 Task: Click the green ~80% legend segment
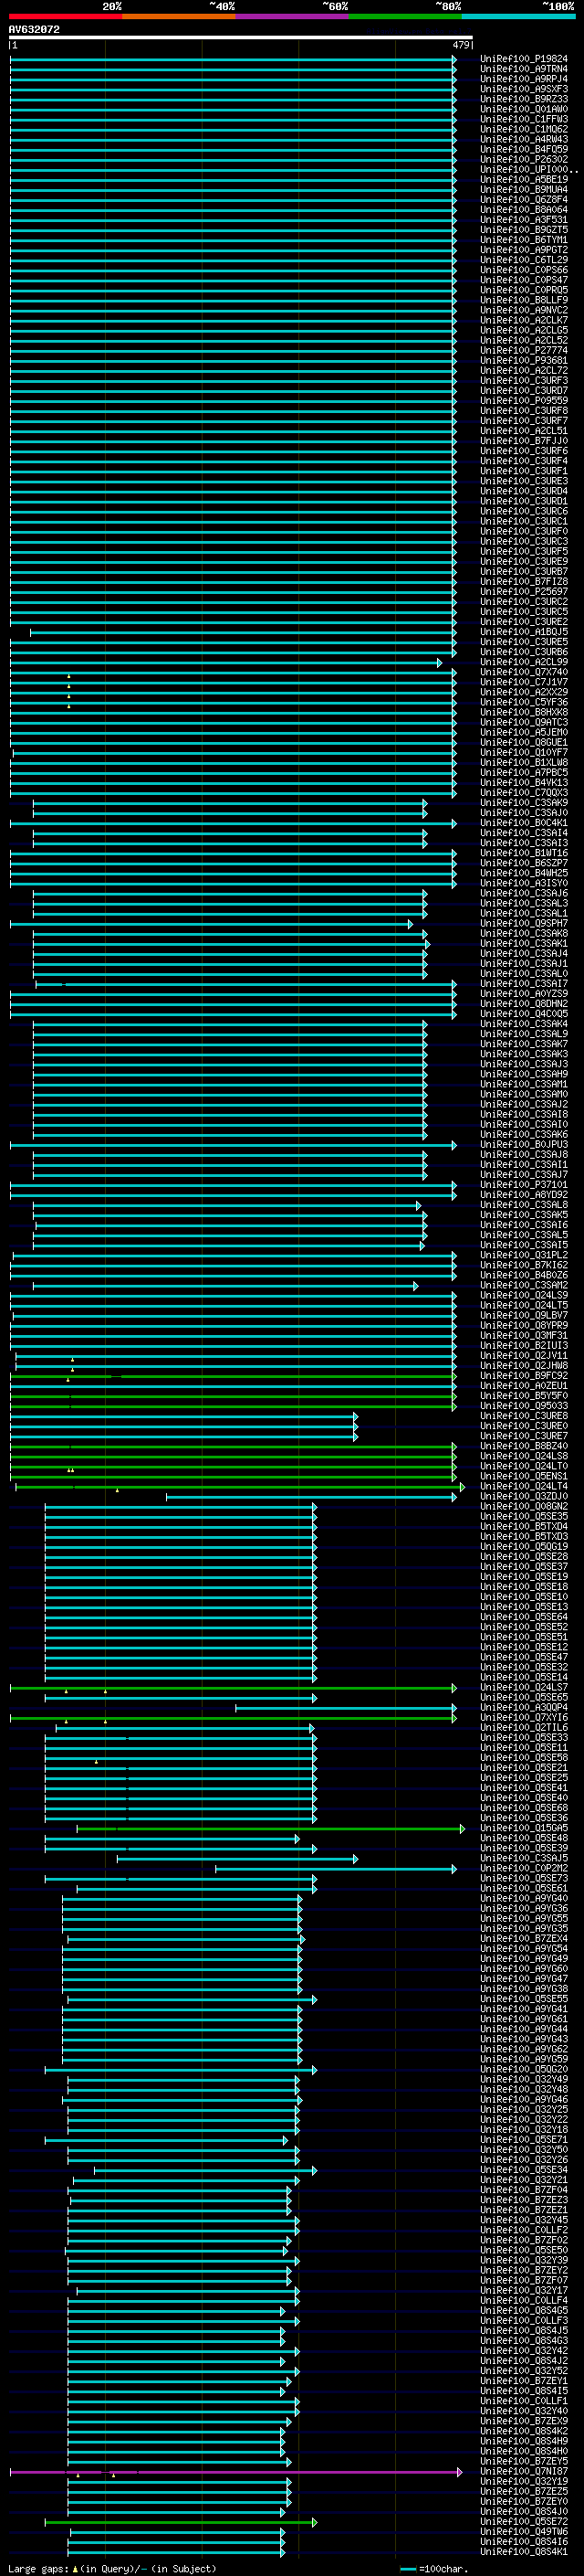(406, 16)
